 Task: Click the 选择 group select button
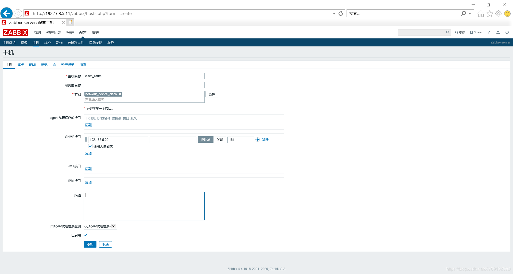pos(212,94)
